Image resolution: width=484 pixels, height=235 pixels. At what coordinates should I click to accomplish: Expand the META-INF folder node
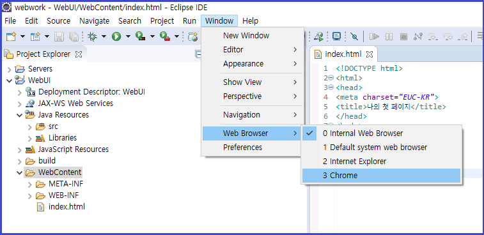pyautogui.click(x=30, y=185)
